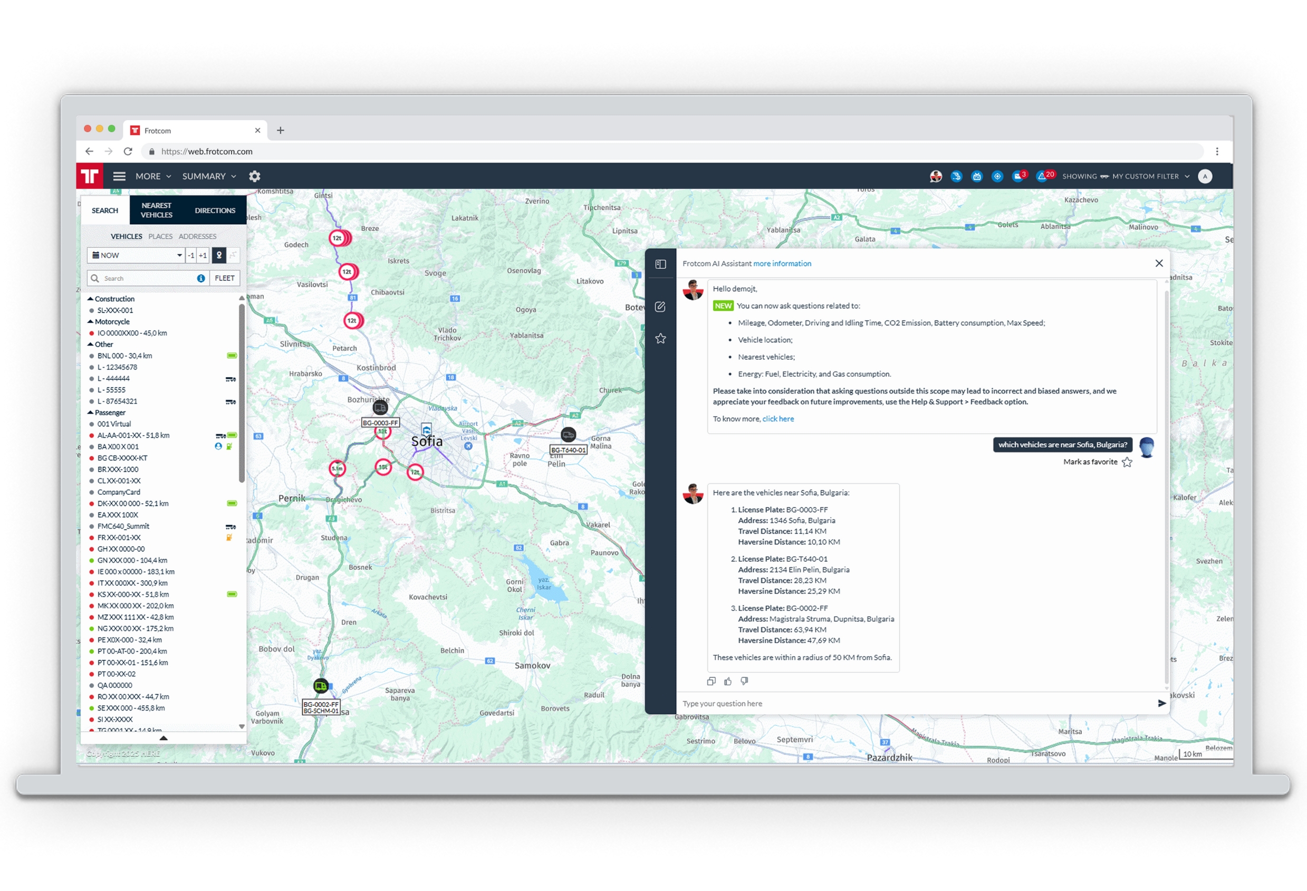Open the Summary menu
Screen dimensions: 1307x891
click(x=209, y=176)
